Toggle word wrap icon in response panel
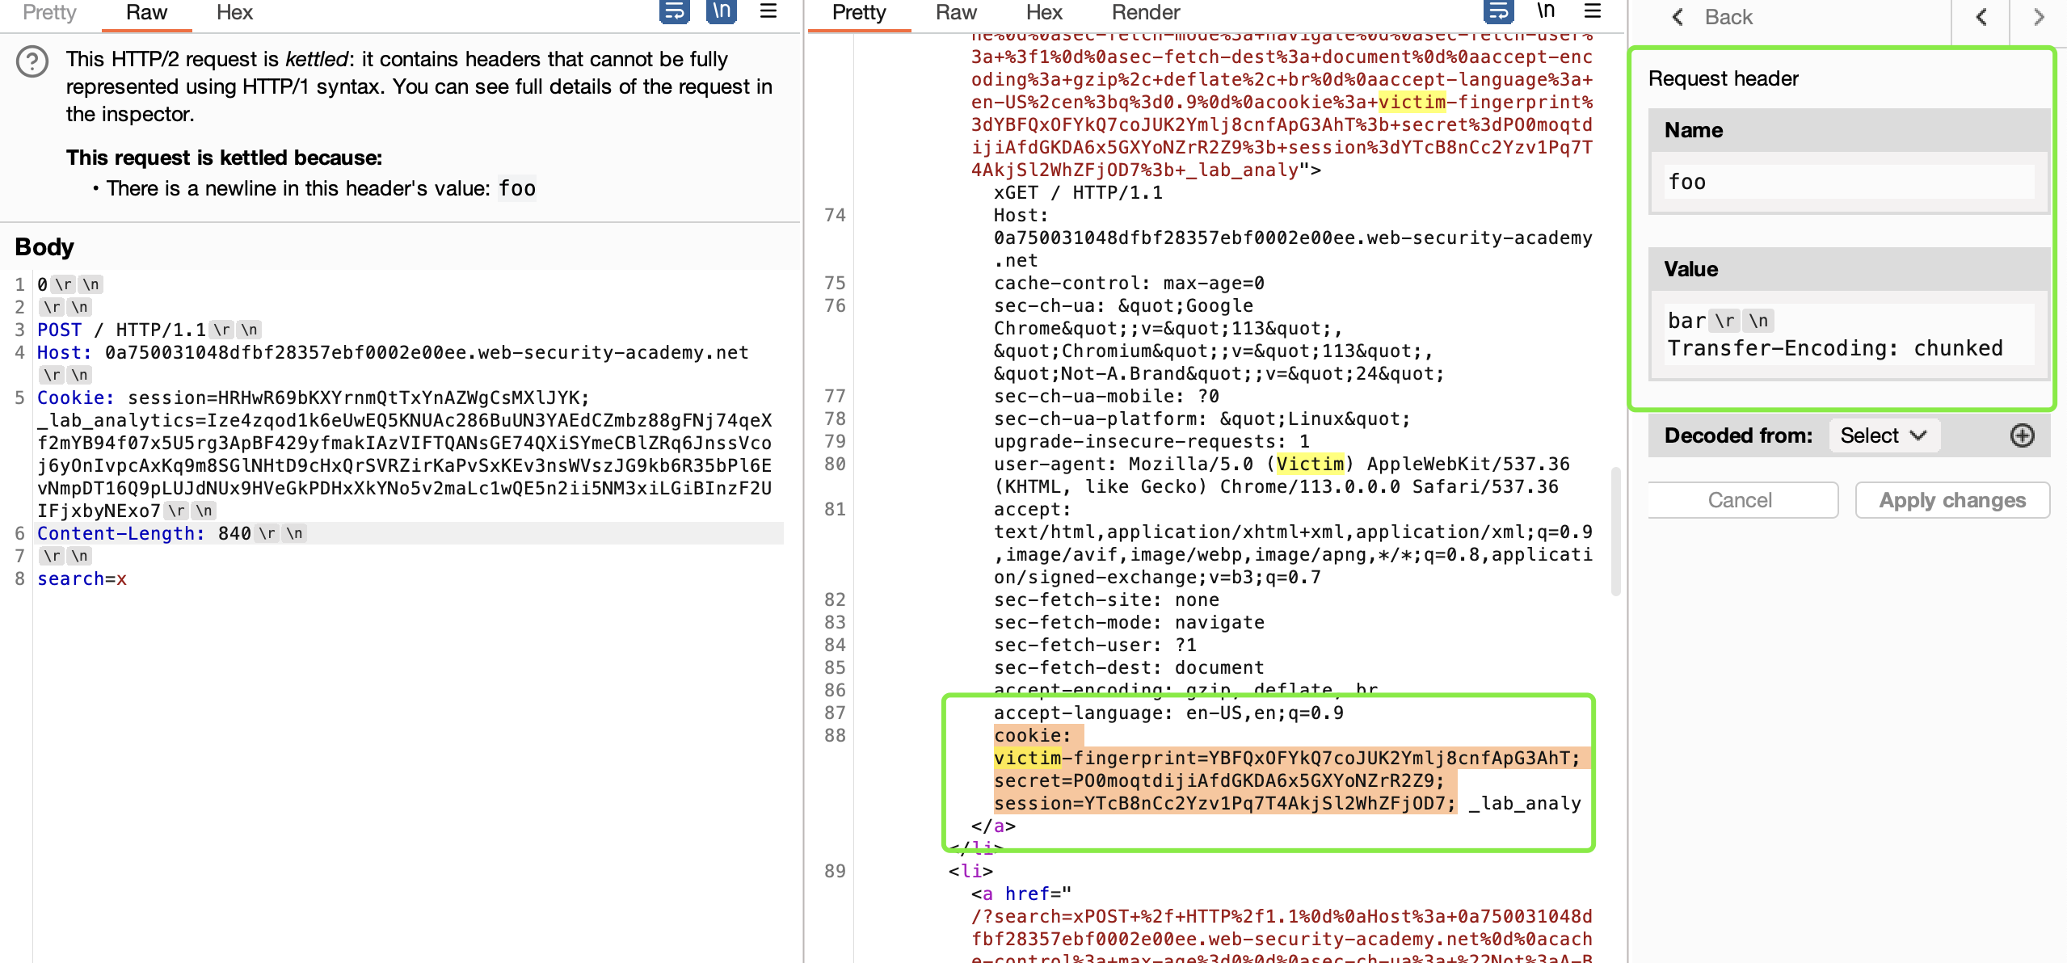The height and width of the screenshot is (963, 2067). coord(1497,11)
